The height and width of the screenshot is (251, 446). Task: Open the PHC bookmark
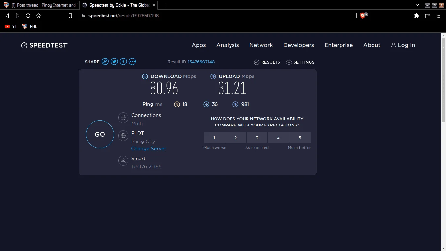[x=30, y=26]
